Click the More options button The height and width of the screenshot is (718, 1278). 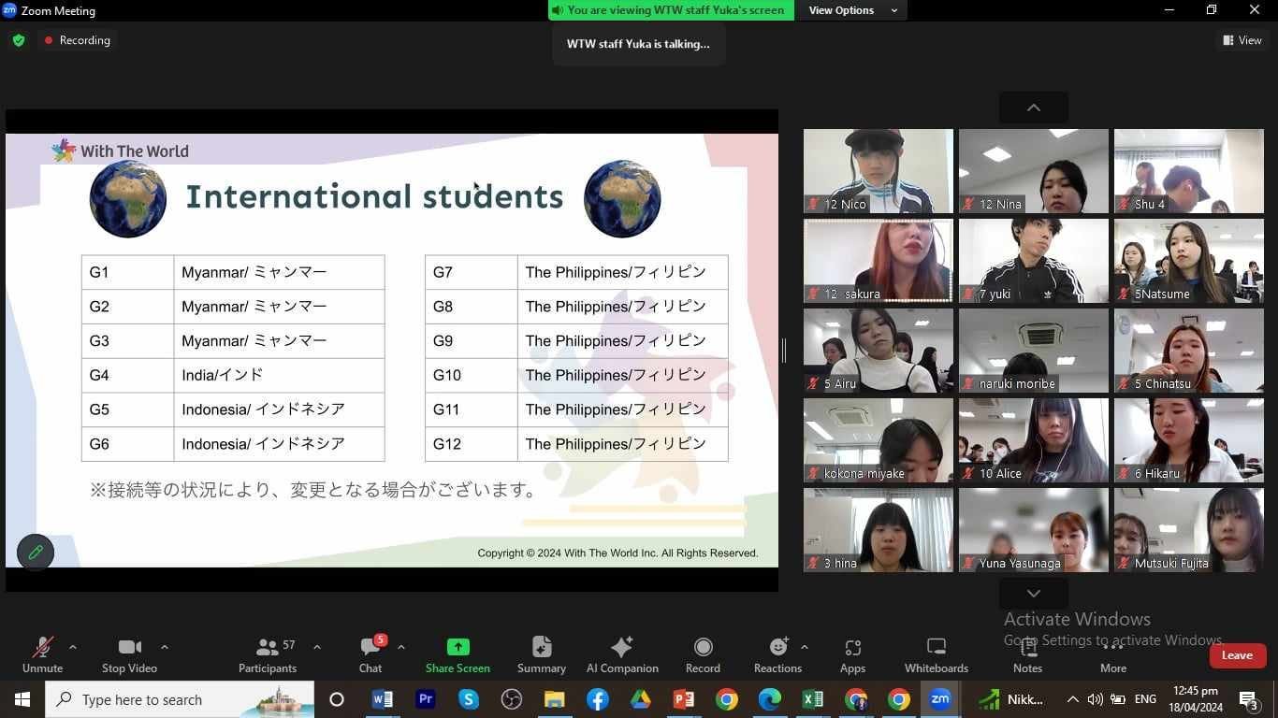1113,654
